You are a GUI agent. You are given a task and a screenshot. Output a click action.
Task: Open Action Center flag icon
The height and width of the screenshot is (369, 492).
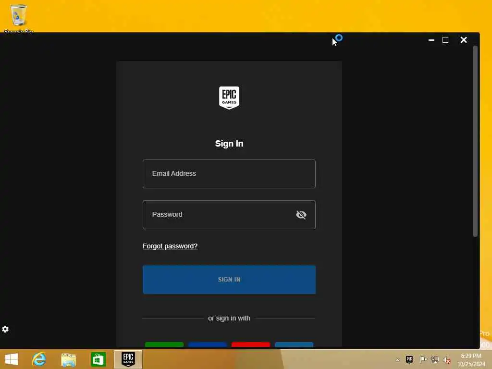coord(423,359)
